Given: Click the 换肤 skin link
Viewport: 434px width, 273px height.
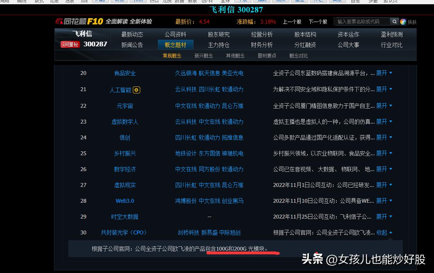Looking at the screenshot, I should (x=412, y=22).
